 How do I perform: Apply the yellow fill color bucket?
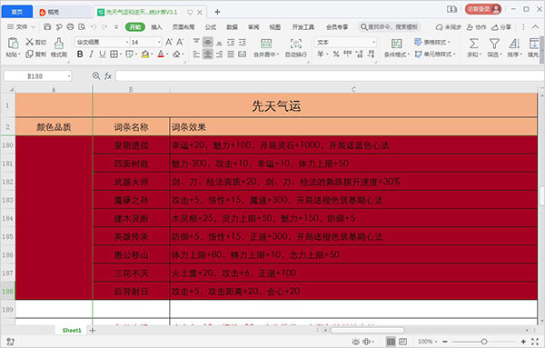145,54
